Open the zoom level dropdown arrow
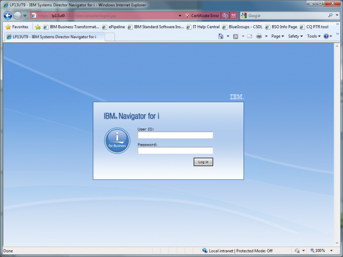 (331, 251)
